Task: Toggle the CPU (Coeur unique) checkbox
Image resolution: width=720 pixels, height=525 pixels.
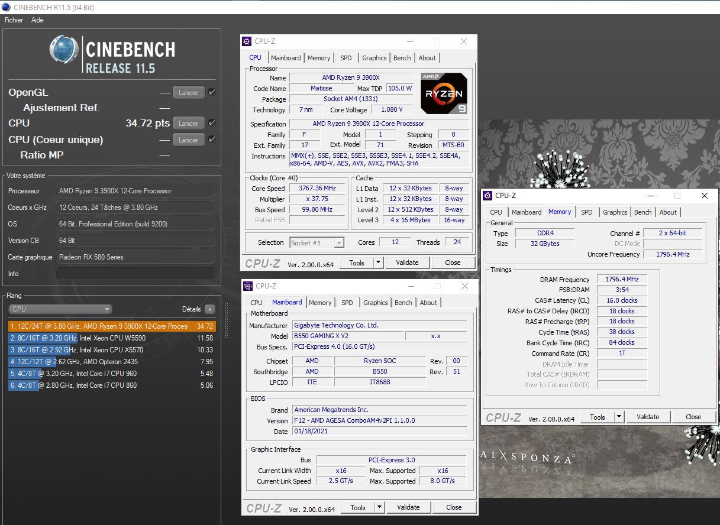Action: (212, 140)
